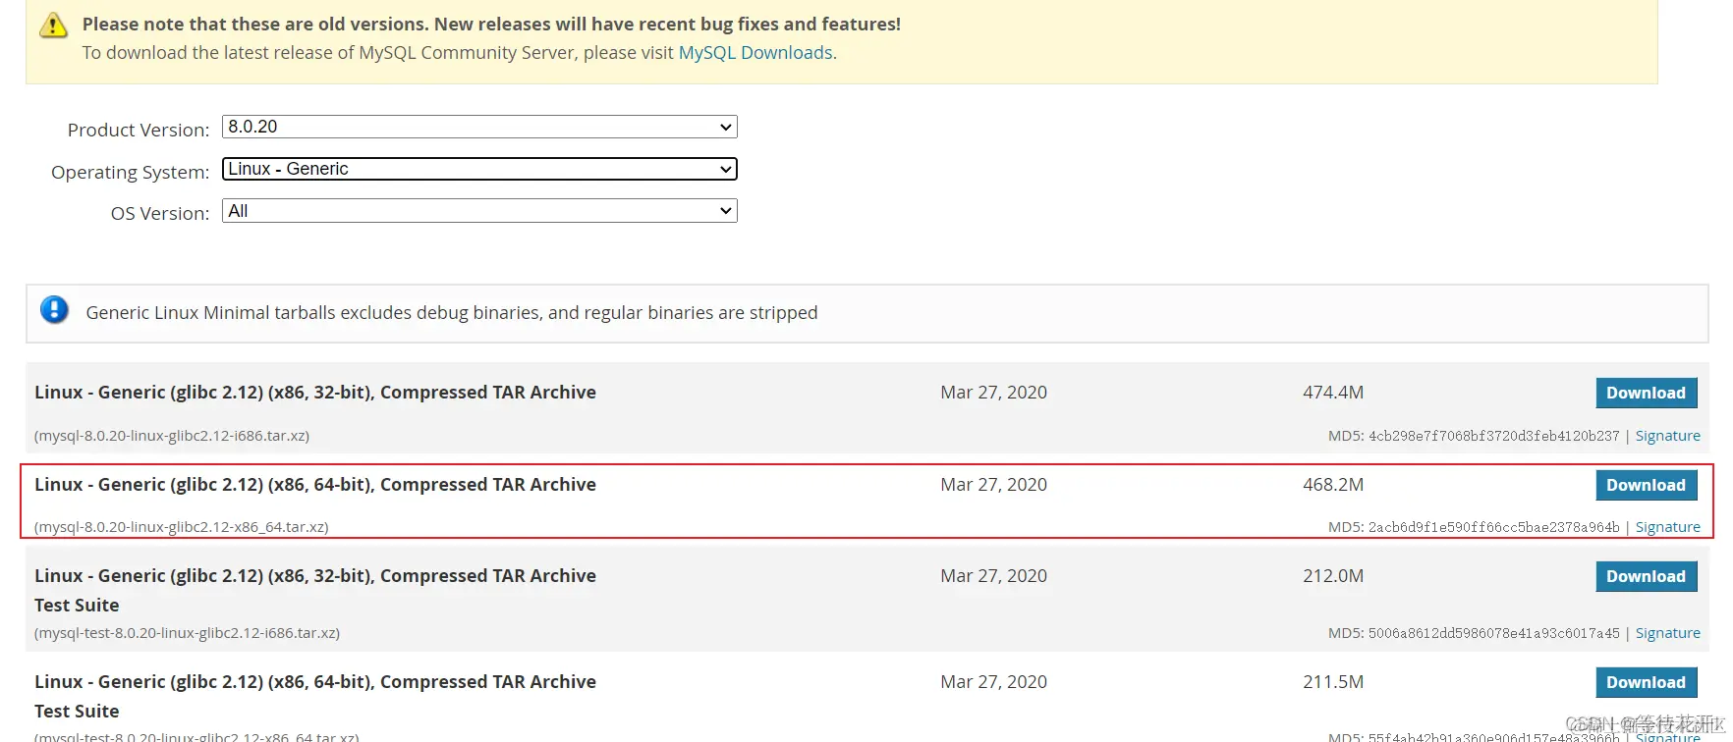Click the Product Version label
The image size is (1733, 742).
(x=139, y=130)
